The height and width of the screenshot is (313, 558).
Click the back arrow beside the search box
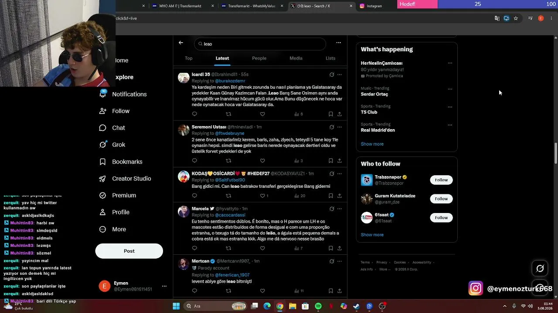pos(181,43)
